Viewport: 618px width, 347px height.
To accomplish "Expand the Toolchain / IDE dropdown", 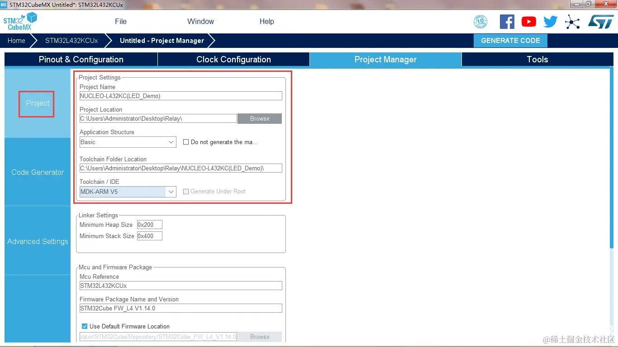I will (128, 192).
